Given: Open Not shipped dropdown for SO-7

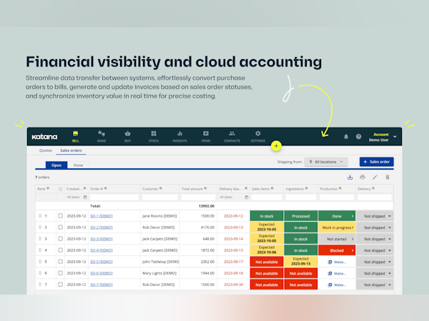Looking at the screenshot, I should (375, 285).
